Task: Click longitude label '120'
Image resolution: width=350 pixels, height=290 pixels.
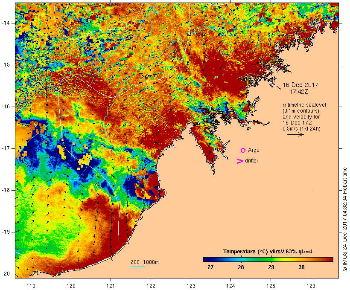Action: coord(71,286)
